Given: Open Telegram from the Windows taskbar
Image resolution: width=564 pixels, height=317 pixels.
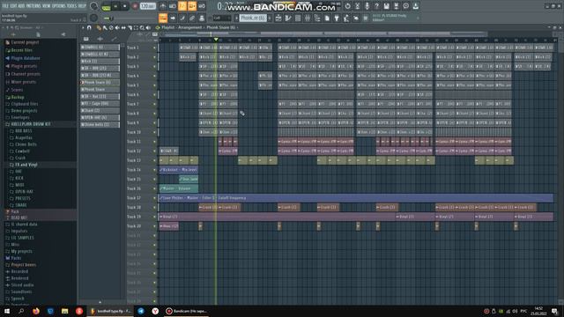Looking at the screenshot, I should [141, 311].
